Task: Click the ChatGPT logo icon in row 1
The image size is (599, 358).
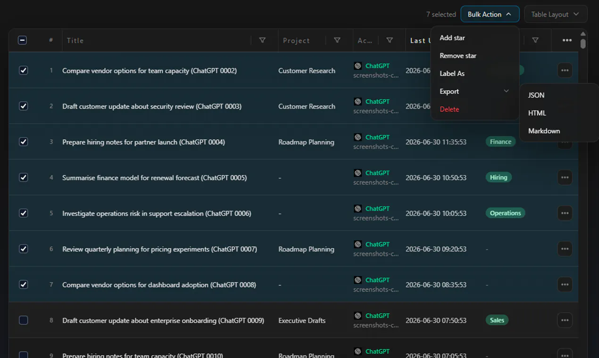Action: coord(358,66)
